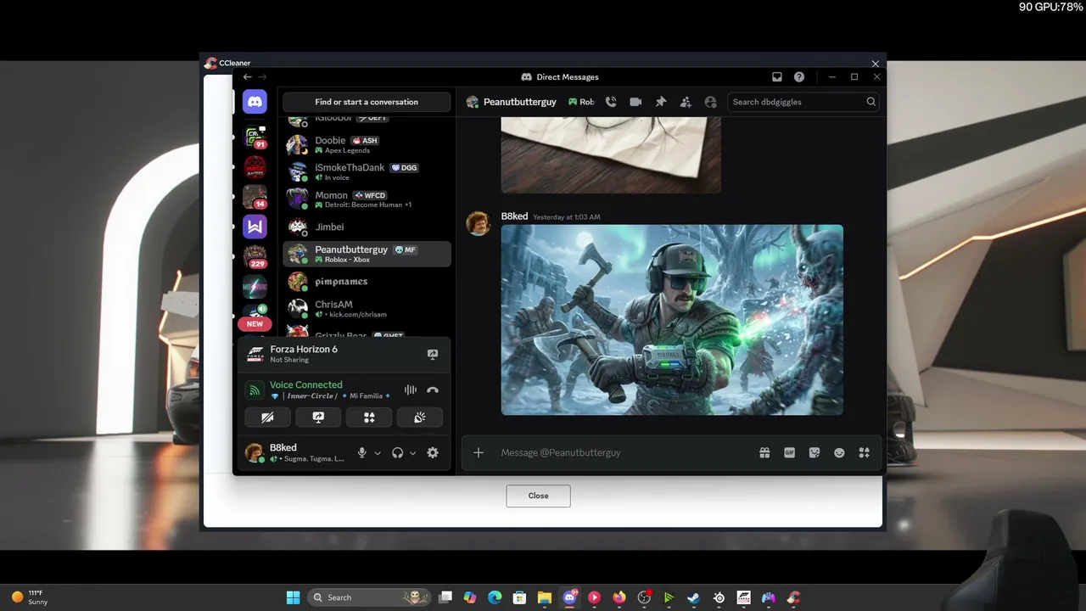
Task: Select the Peanutbutterguy conversation
Action: point(367,254)
